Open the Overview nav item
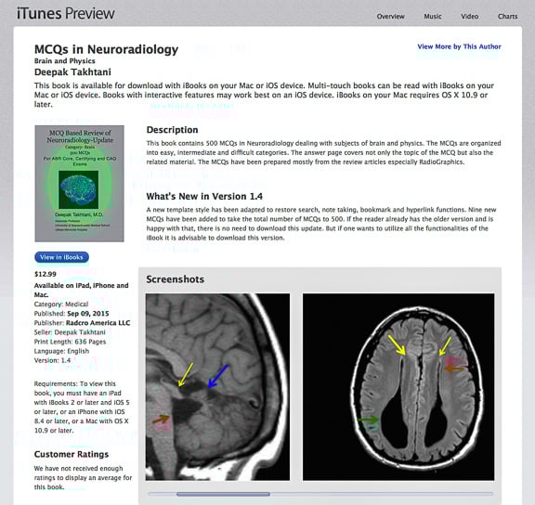This screenshot has width=535, height=505. coord(390,17)
